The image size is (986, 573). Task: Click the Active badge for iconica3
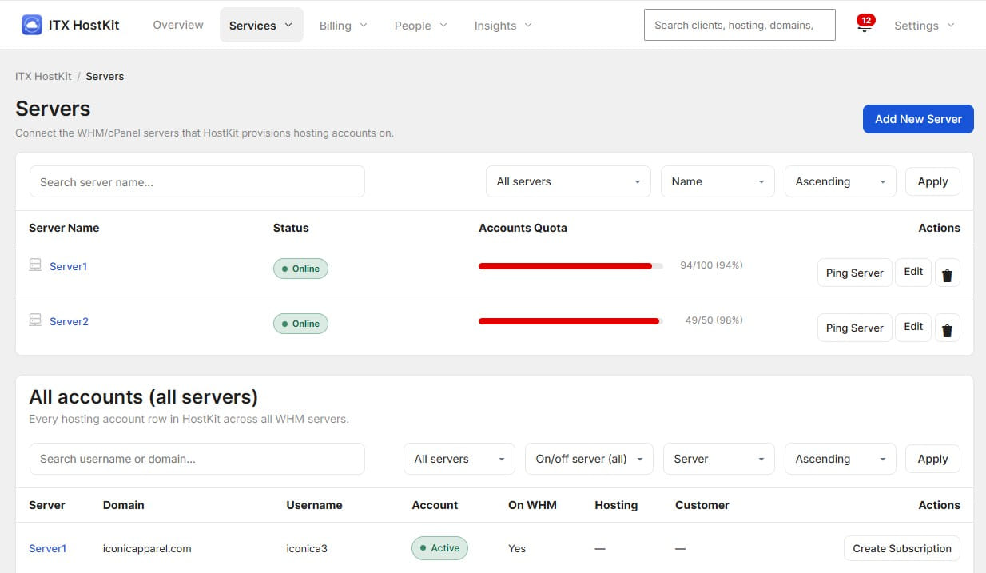pyautogui.click(x=439, y=548)
